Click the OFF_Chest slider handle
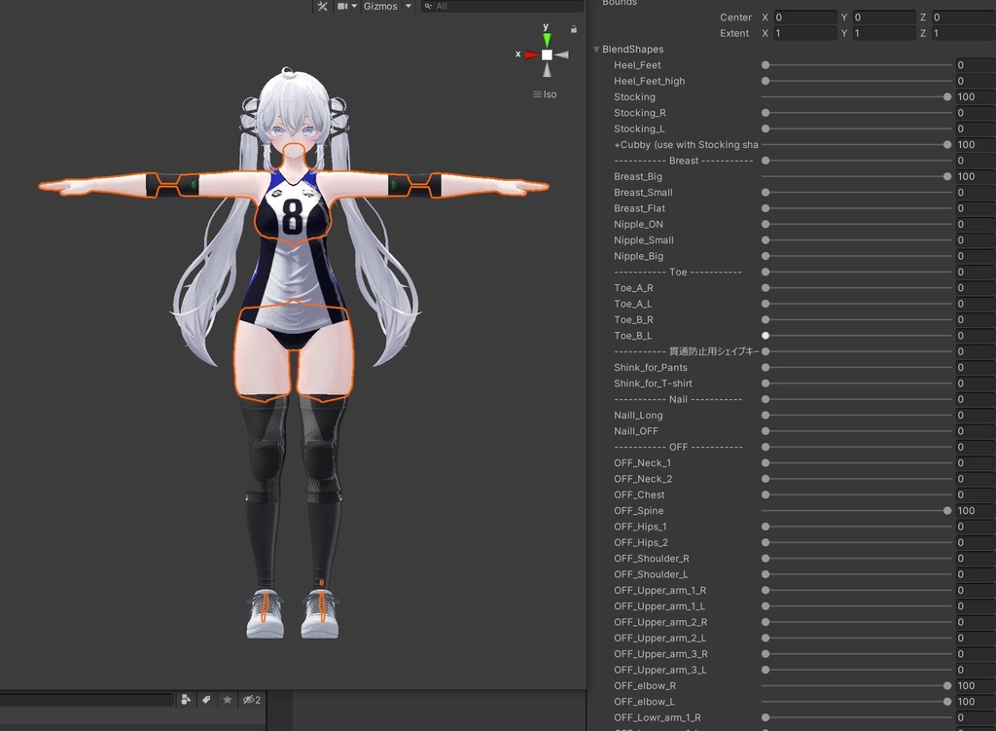This screenshot has height=731, width=996. click(765, 494)
